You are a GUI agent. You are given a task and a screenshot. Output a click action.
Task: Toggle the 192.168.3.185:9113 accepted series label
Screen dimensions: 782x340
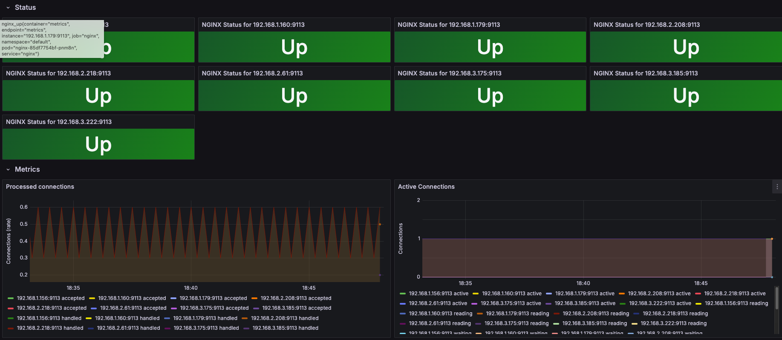pos(297,308)
